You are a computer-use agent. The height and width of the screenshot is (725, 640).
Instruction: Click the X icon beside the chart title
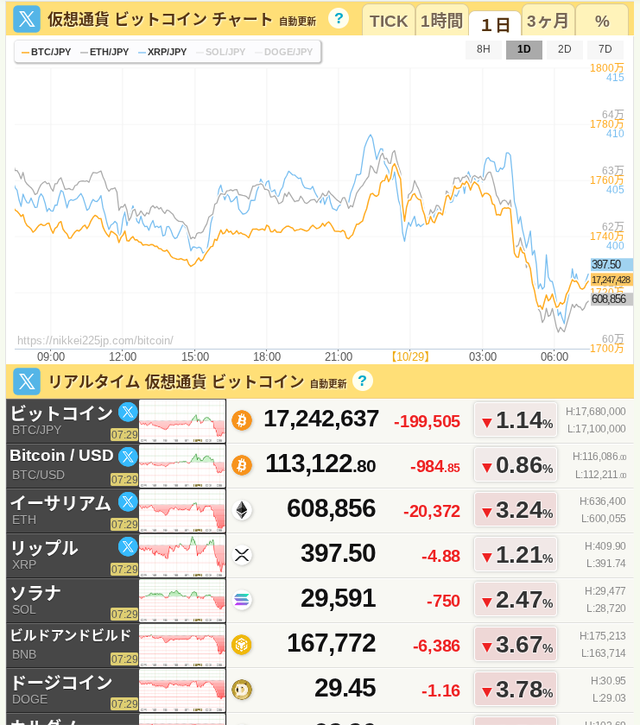click(x=27, y=19)
